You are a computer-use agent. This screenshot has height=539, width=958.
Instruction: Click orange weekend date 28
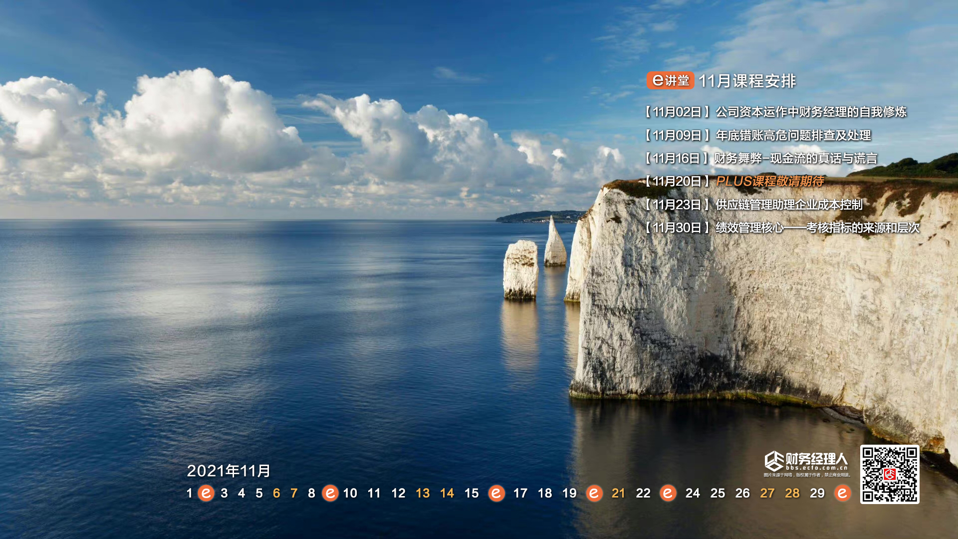(x=792, y=493)
